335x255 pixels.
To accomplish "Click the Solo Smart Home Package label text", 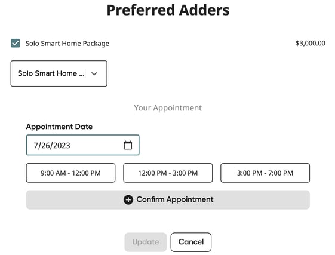I will click(67, 44).
